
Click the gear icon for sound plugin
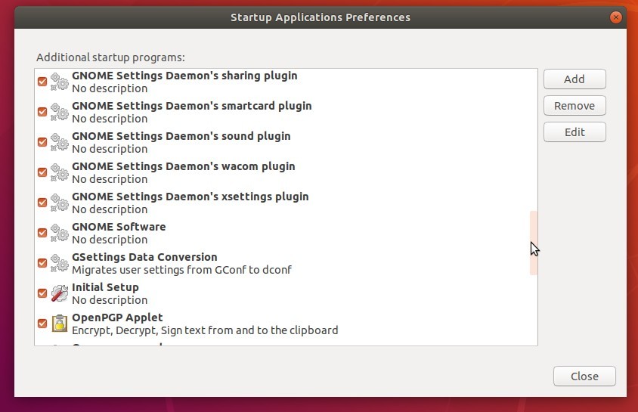click(60, 142)
